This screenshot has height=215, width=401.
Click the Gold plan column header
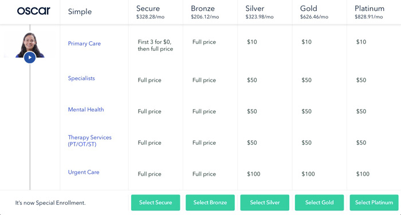[x=314, y=12]
